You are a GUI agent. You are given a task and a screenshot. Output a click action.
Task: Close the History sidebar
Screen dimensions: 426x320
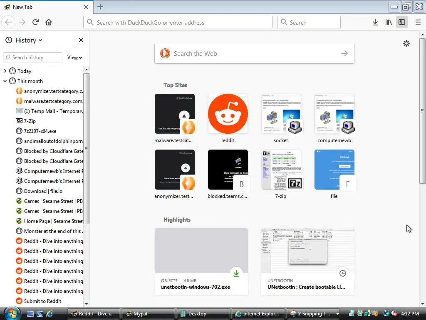coord(81,40)
